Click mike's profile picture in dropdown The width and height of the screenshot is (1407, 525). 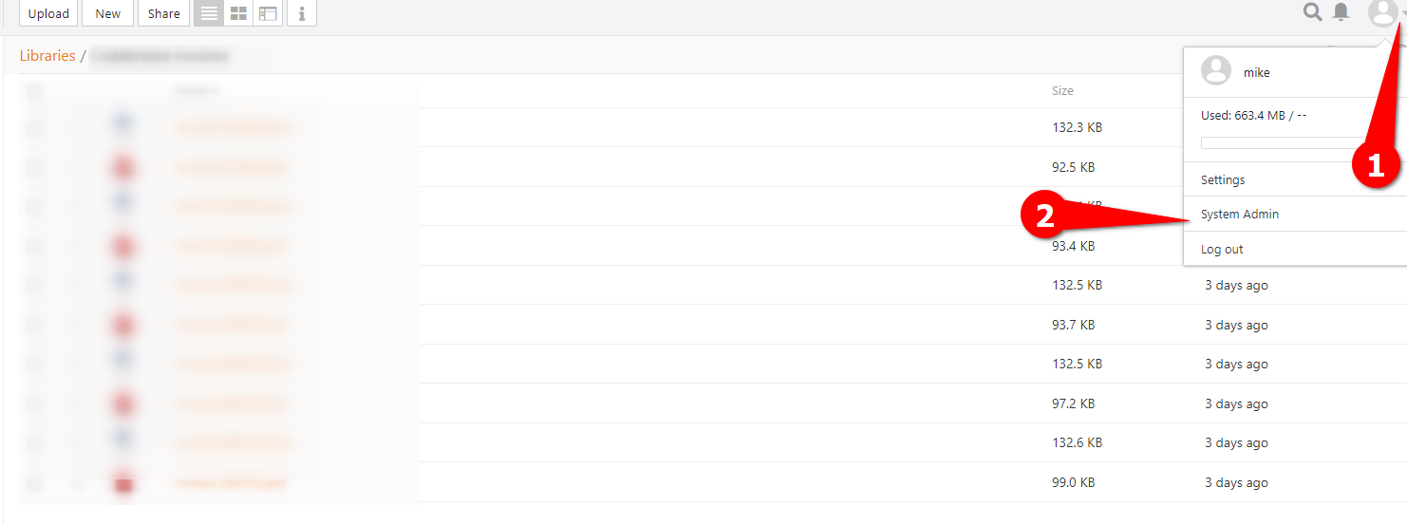pyautogui.click(x=1216, y=71)
